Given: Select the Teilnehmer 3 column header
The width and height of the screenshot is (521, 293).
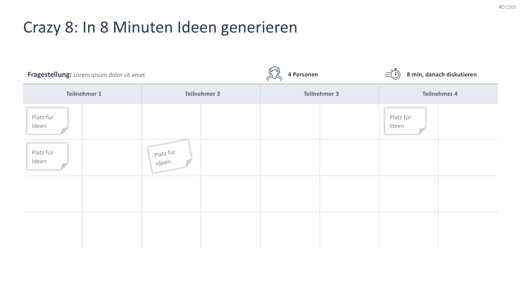Looking at the screenshot, I should pyautogui.click(x=320, y=94).
